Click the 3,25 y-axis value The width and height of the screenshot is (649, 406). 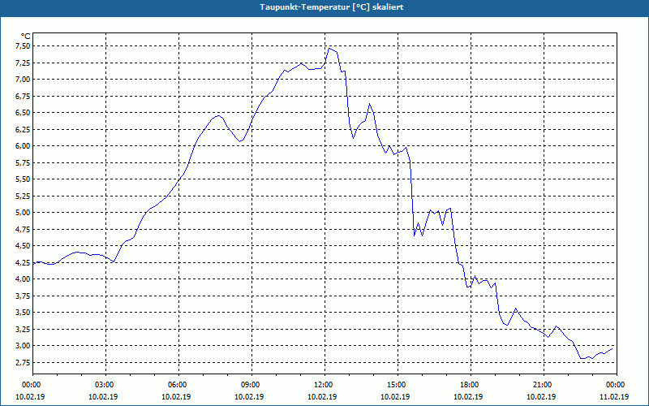click(x=23, y=330)
